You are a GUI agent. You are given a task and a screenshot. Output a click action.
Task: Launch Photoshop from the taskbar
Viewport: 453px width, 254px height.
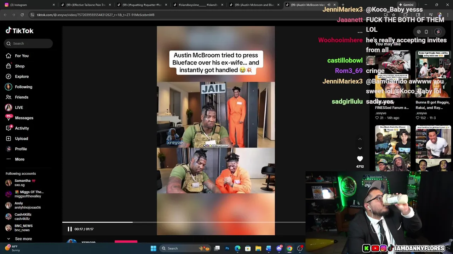click(227, 248)
